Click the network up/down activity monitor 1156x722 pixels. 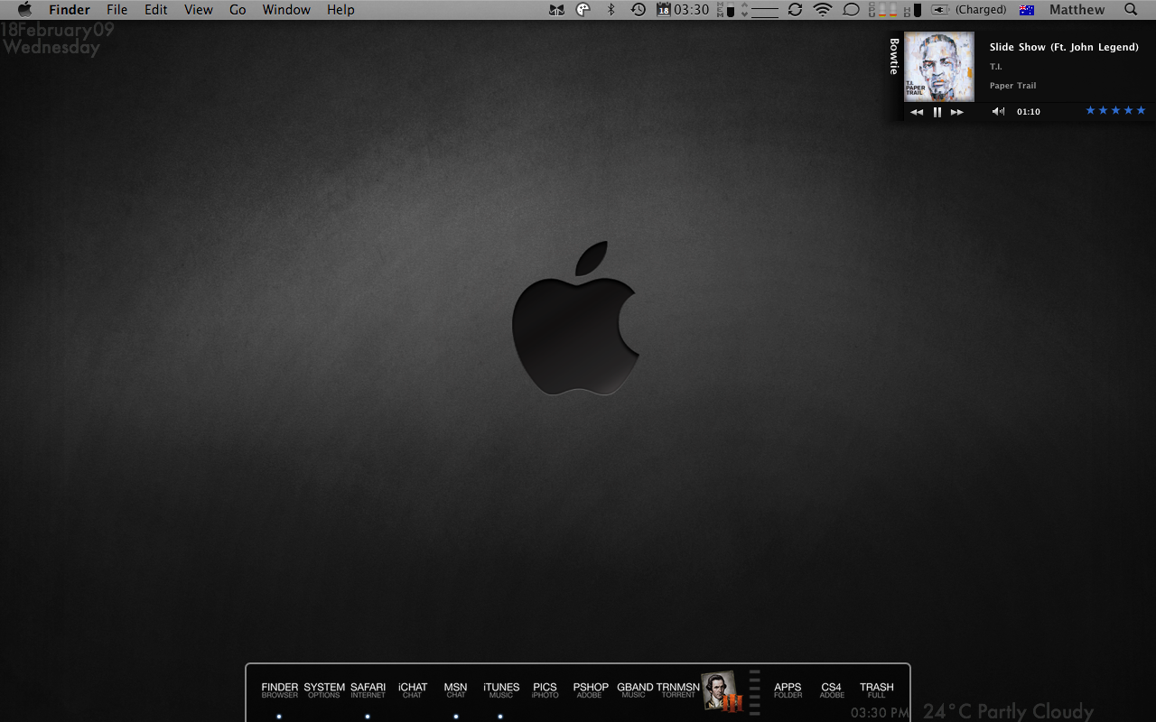[x=760, y=10]
